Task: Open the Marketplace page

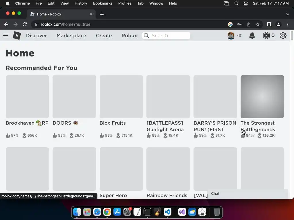Action: click(71, 36)
